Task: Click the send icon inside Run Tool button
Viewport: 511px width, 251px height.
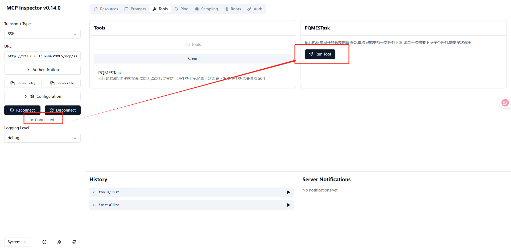Action: tap(311, 54)
